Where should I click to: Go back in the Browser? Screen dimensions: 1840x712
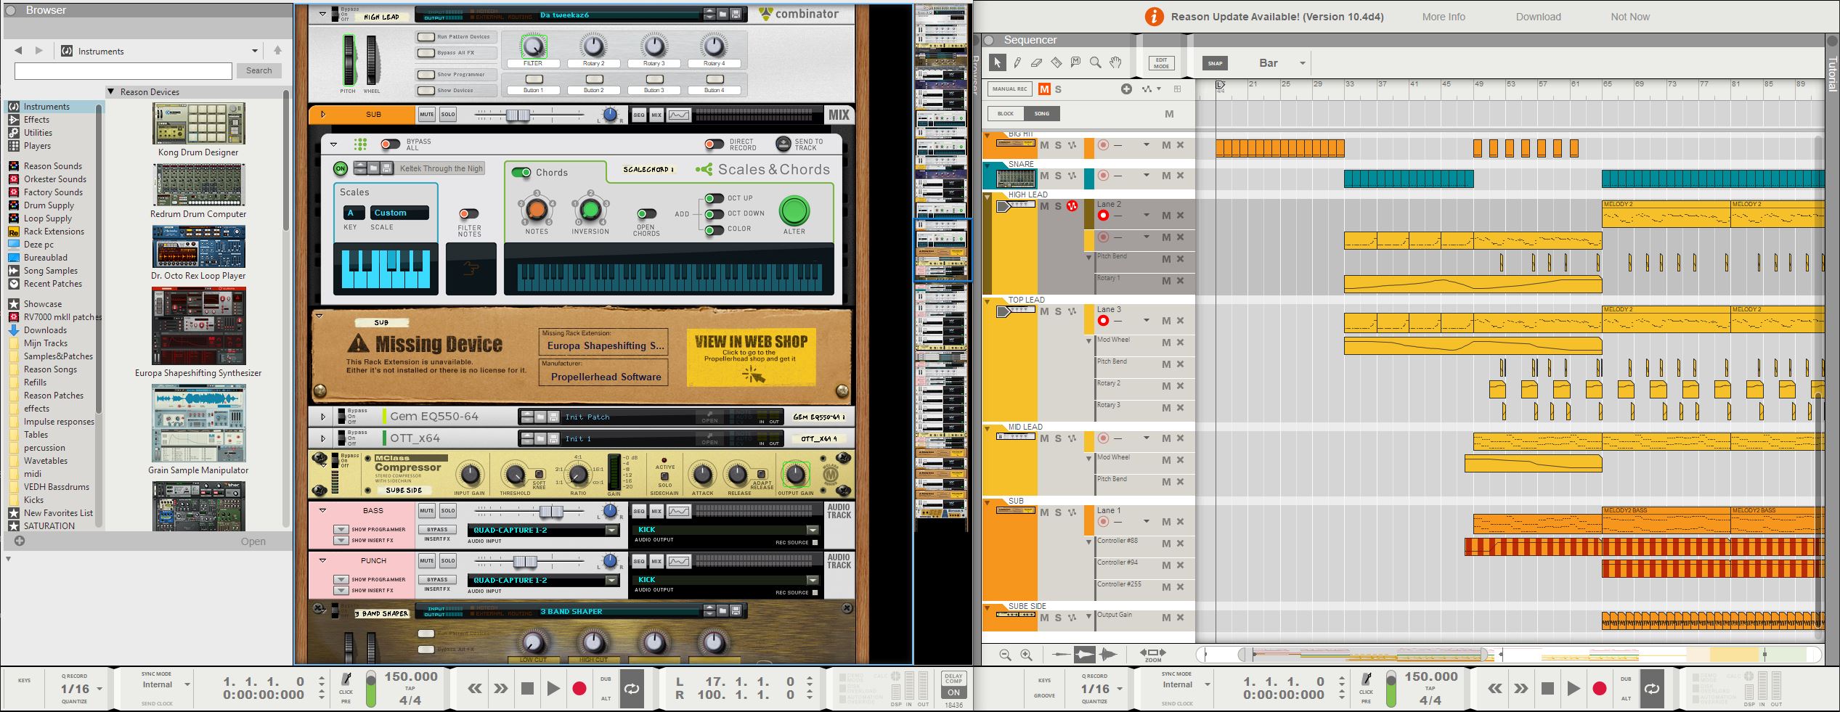pyautogui.click(x=18, y=51)
